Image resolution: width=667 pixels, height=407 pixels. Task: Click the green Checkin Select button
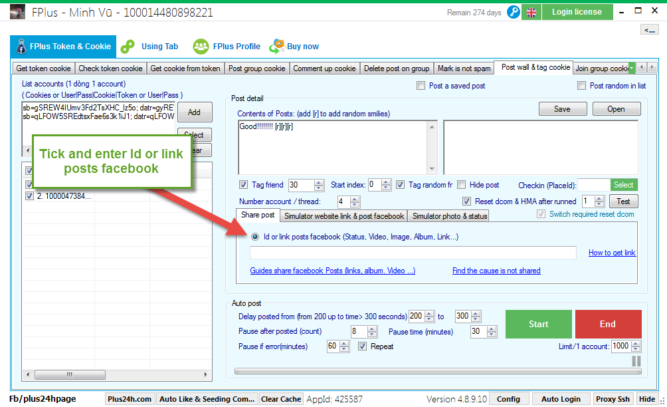[624, 185]
